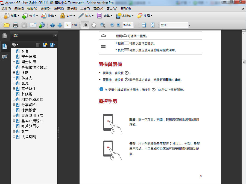The height and width of the screenshot is (184, 246).
Task: Open the 编辑(E) menu
Action: click(x=19, y=9)
